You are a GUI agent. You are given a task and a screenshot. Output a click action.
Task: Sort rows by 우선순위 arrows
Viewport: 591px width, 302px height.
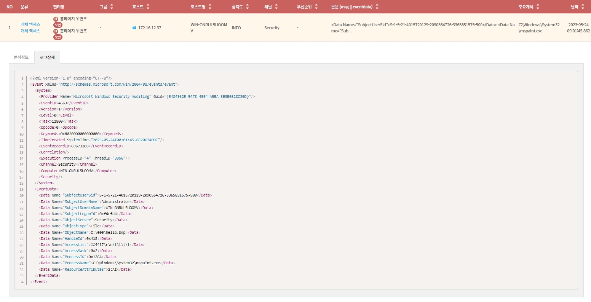pos(316,7)
